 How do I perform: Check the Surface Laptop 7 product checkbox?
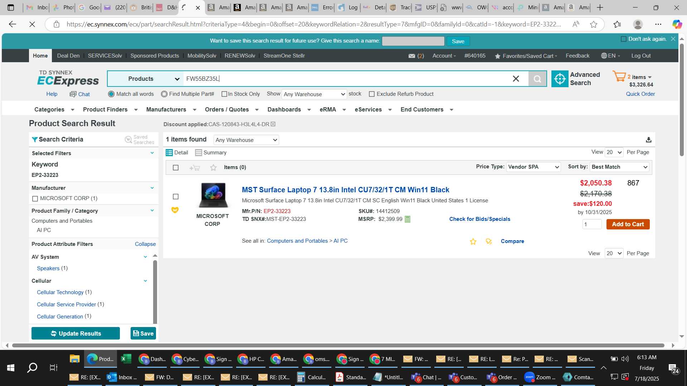pyautogui.click(x=176, y=197)
